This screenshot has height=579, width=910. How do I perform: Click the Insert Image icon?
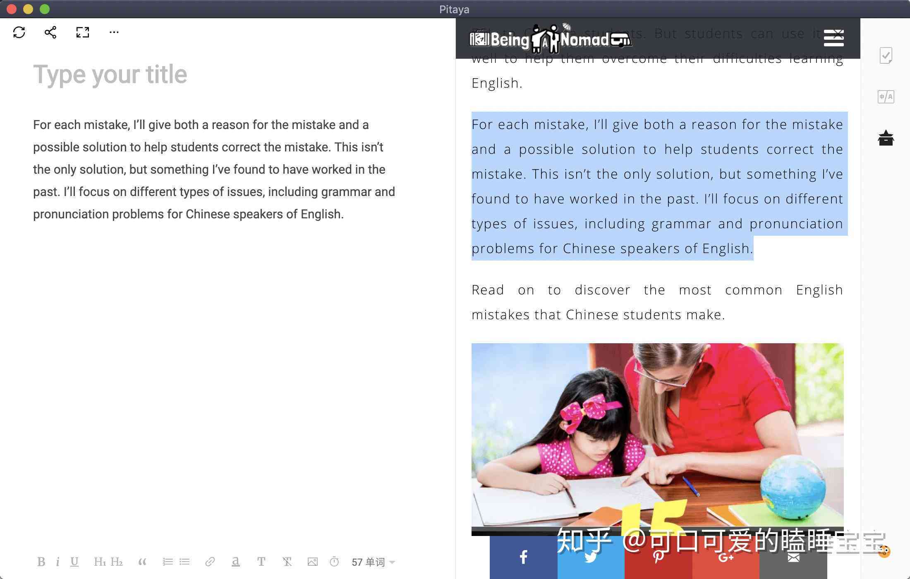(x=310, y=562)
